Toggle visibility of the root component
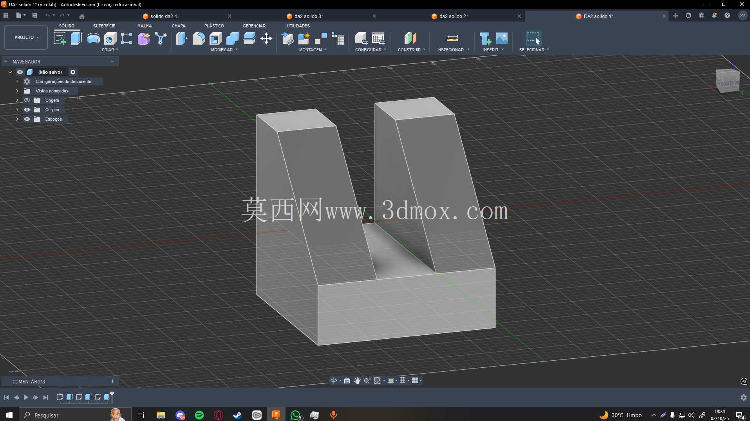Screen dimensions: 750x421 20,72
